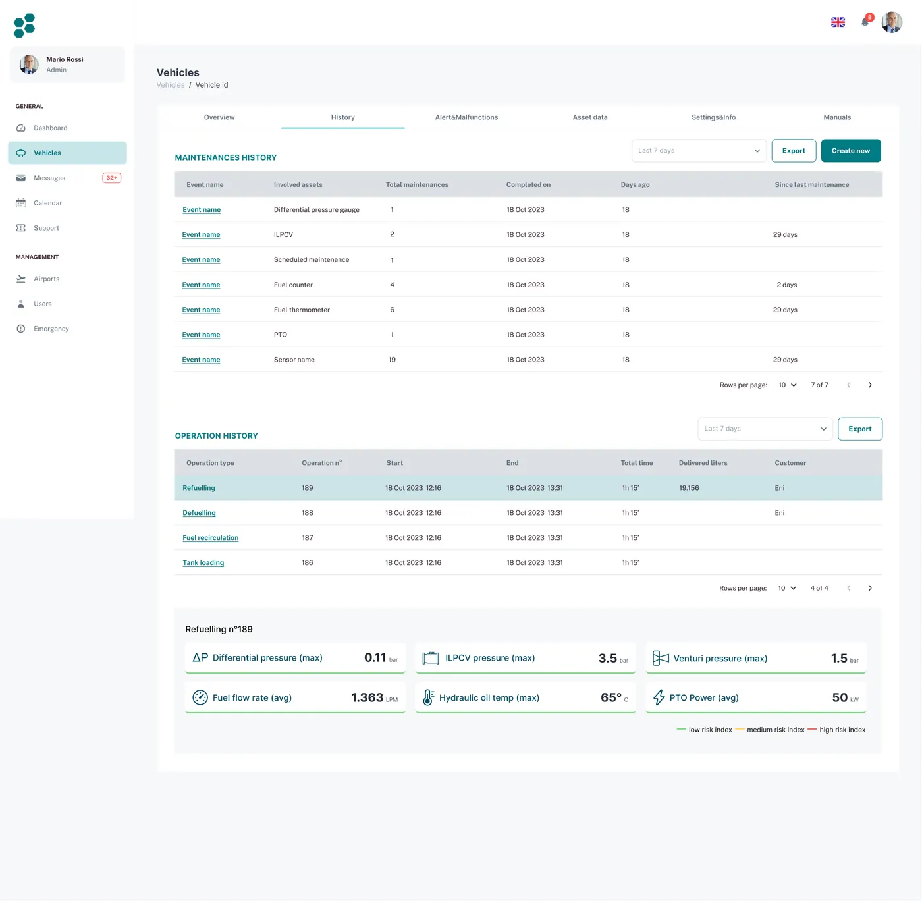
Task: Open Event name for Scheduled maintenance row
Action: (202, 260)
